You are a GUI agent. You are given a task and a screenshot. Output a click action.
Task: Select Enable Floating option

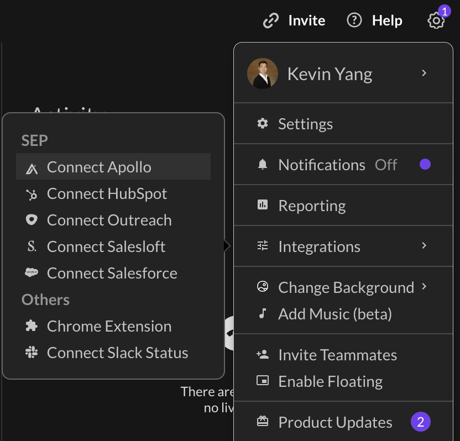[x=343, y=381]
